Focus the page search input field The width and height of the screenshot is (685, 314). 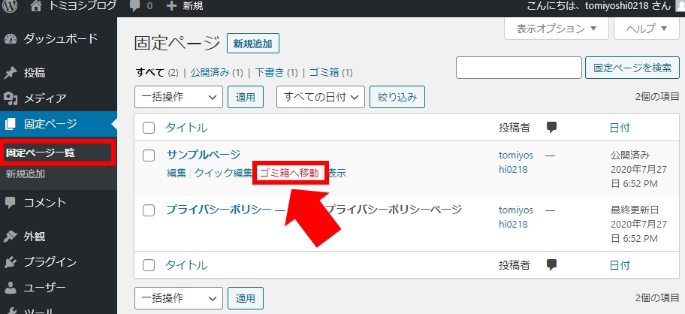click(519, 68)
